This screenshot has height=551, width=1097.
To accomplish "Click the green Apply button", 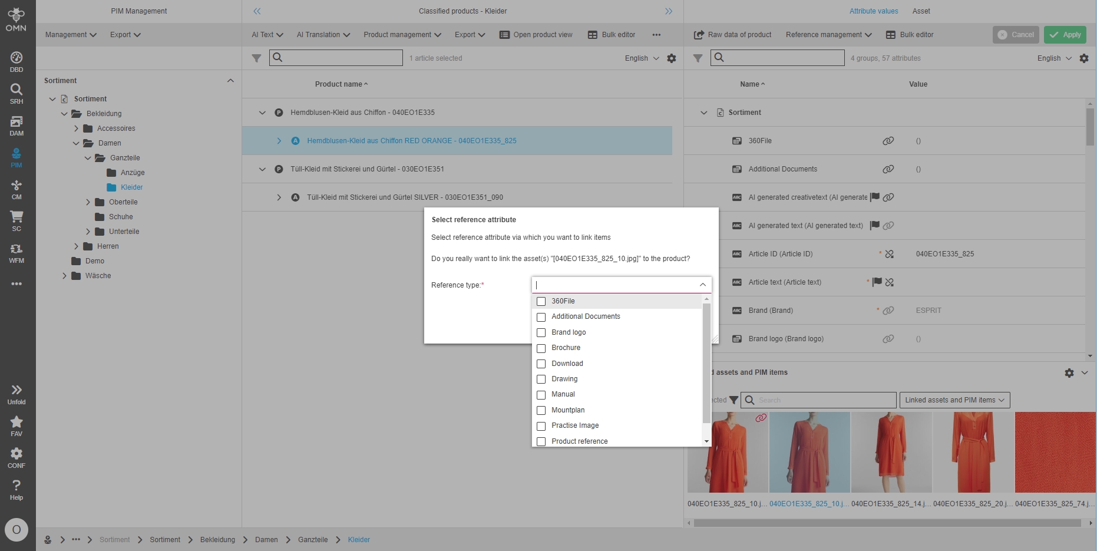I will click(x=1065, y=35).
